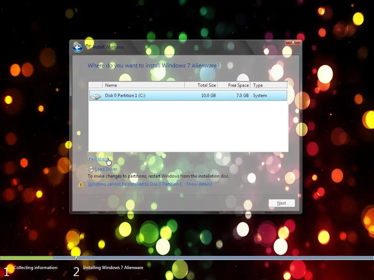374x280 pixels.
Task: Sort by the Name column header
Action: (x=143, y=85)
